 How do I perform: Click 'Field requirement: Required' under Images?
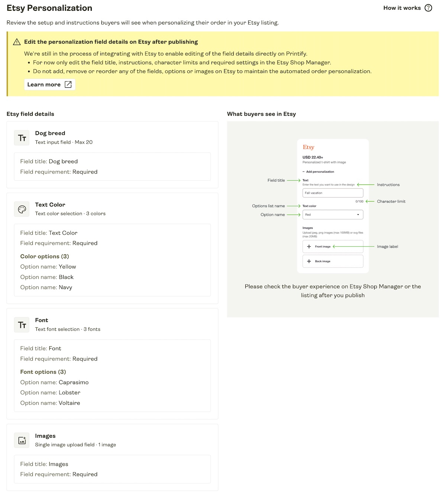(x=59, y=475)
